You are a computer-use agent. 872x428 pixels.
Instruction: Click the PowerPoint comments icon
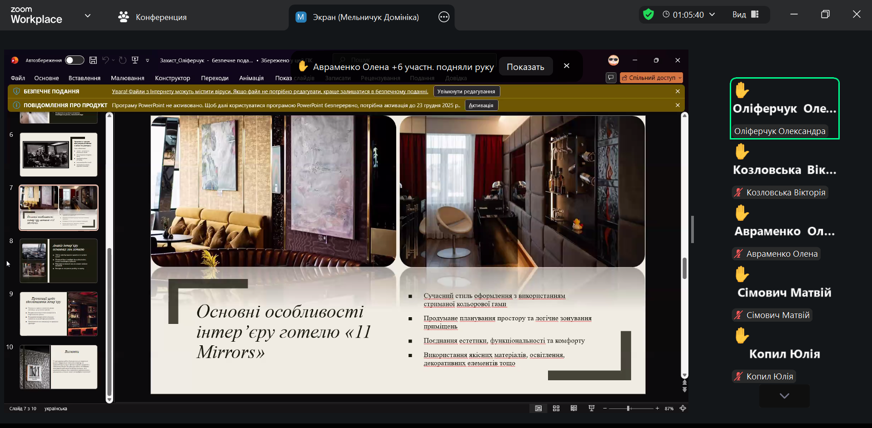click(611, 78)
